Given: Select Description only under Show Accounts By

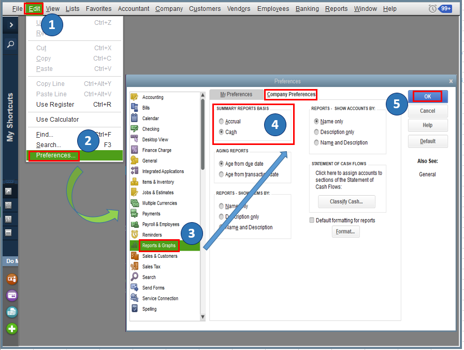Looking at the screenshot, I should 334,132.
